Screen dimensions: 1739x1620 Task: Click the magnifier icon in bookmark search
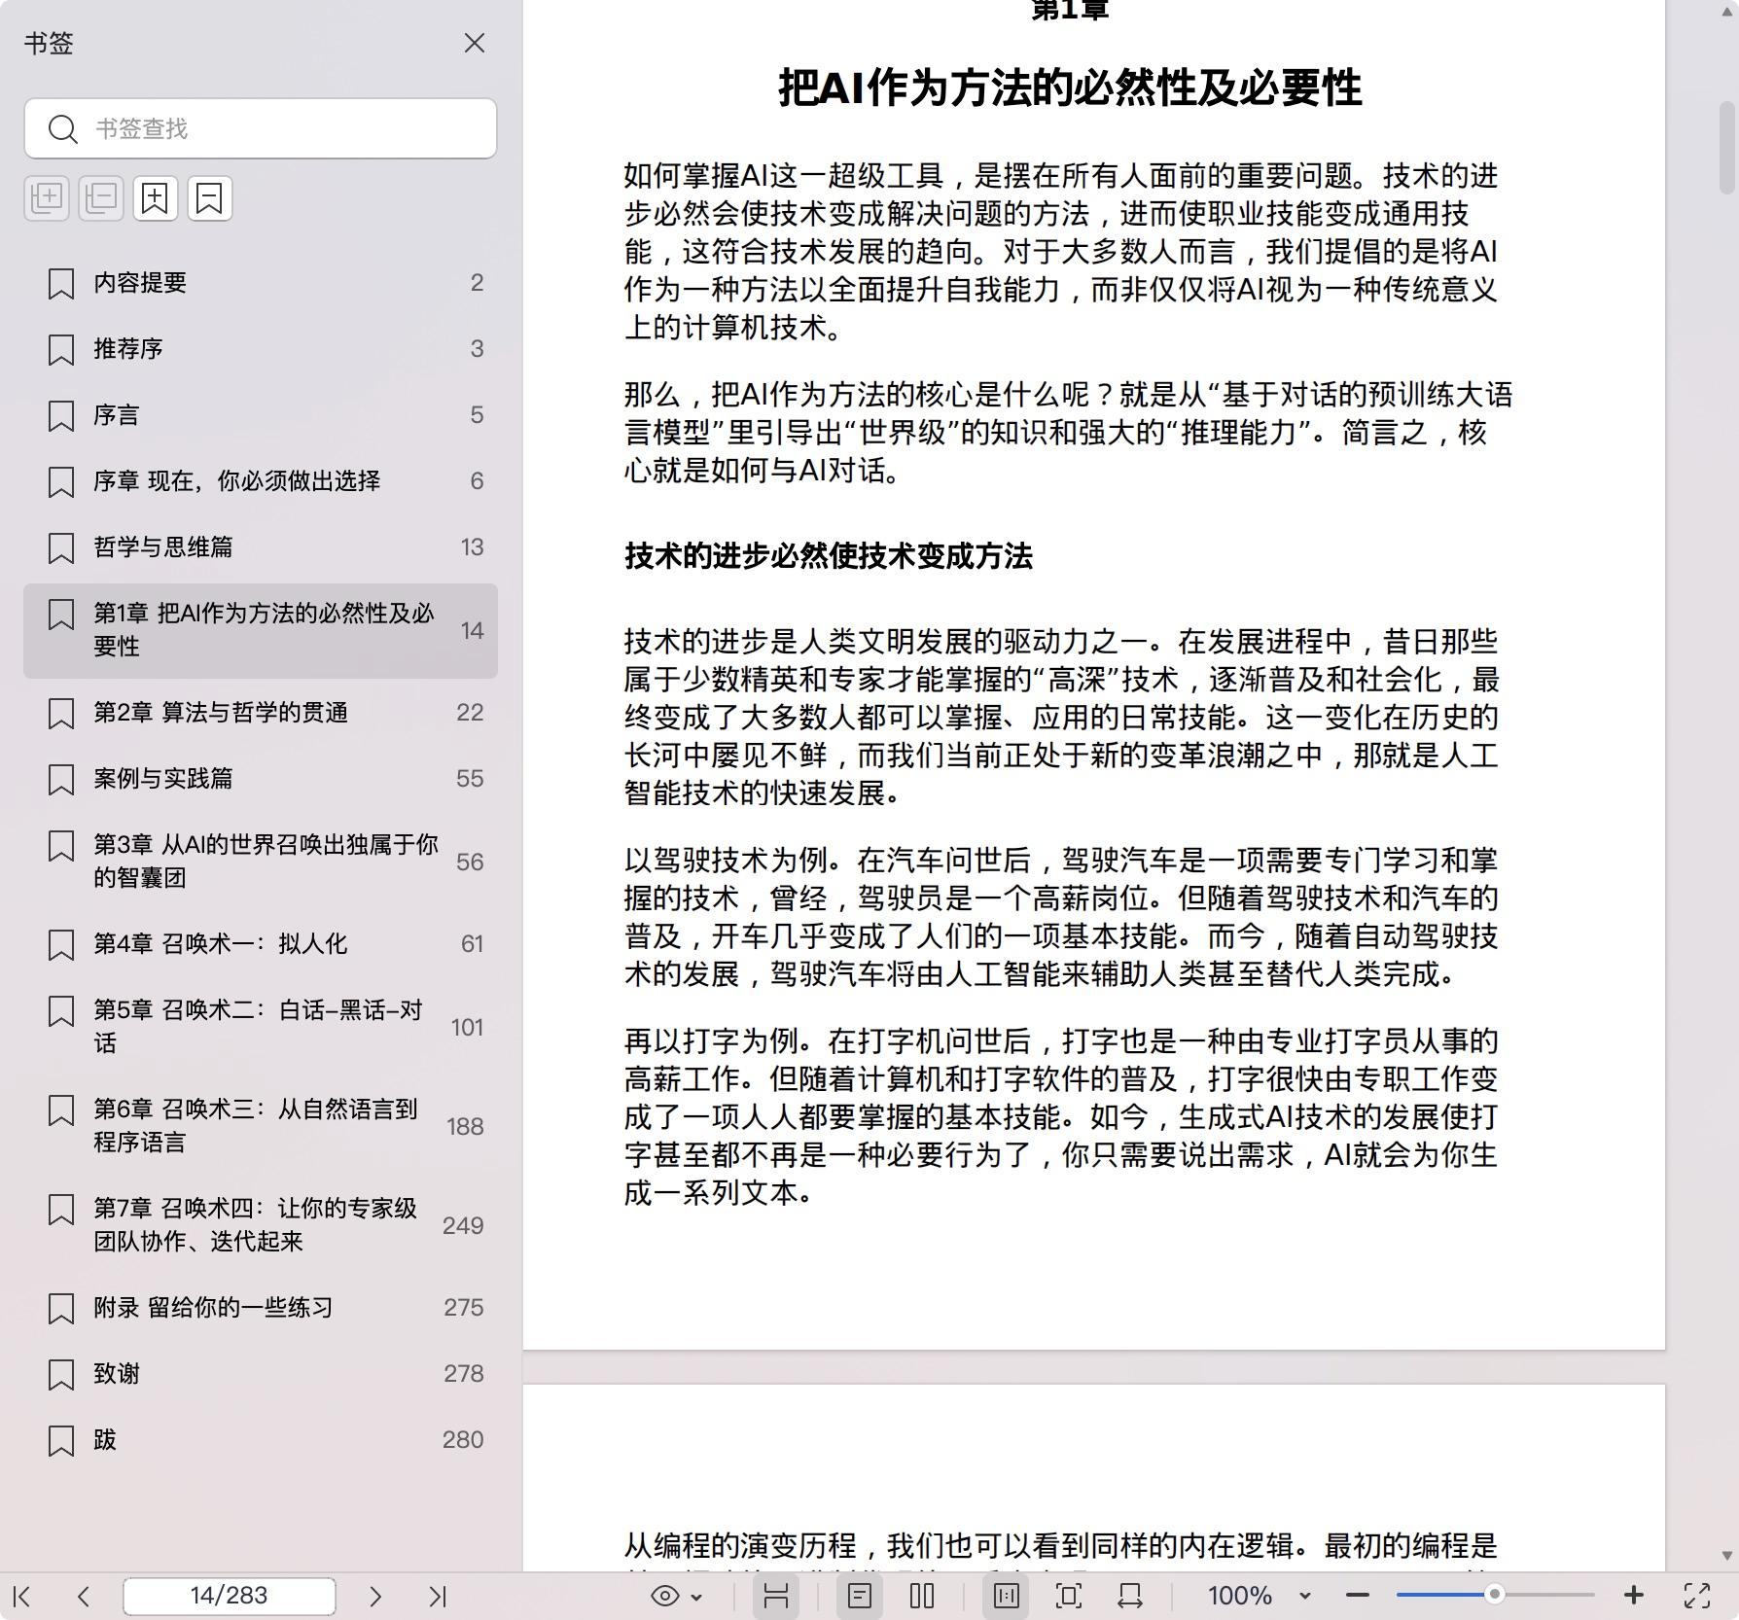pos(63,129)
